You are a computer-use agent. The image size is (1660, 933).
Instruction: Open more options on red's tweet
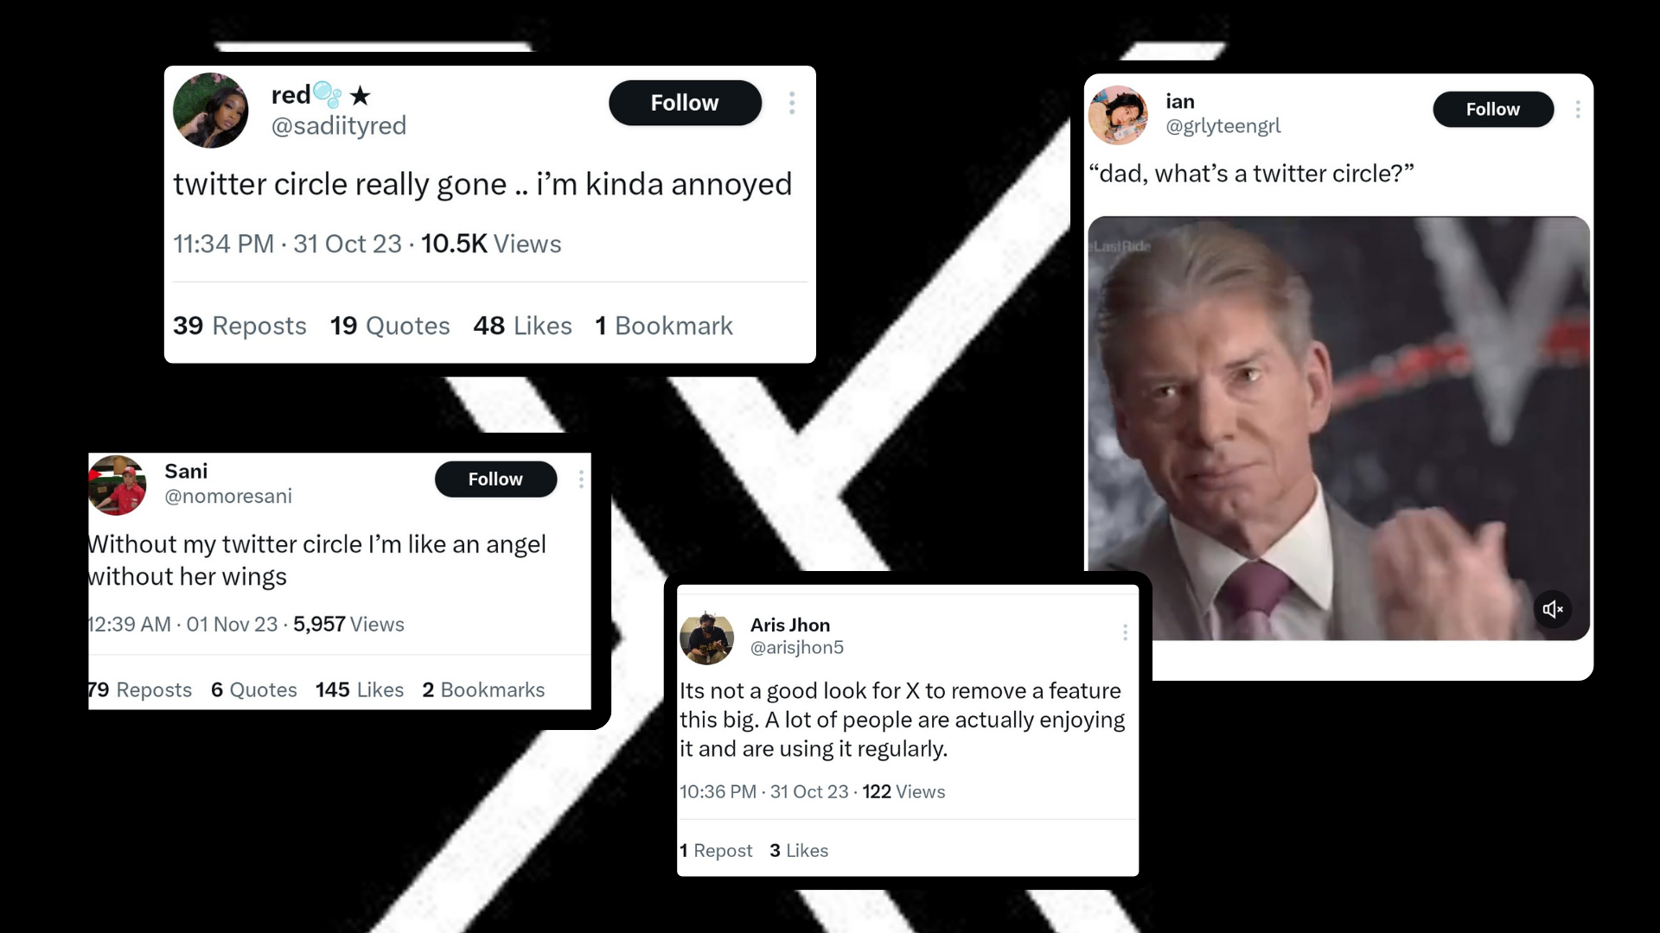click(792, 104)
